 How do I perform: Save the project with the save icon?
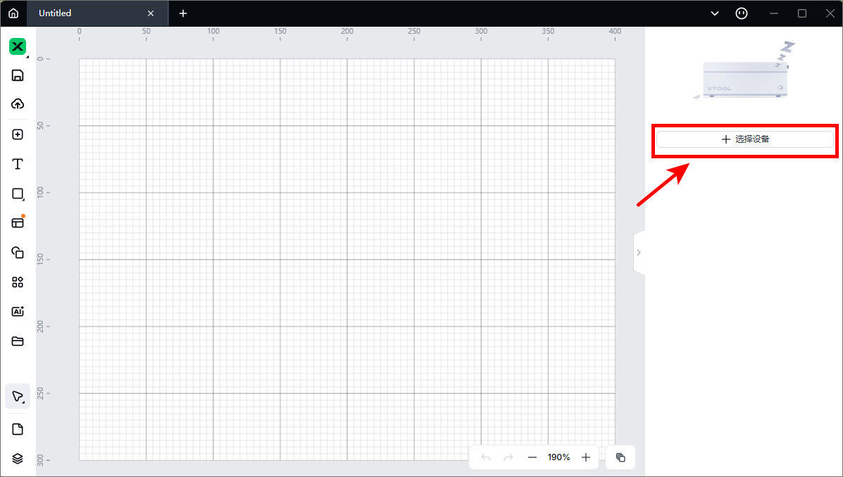(x=18, y=75)
